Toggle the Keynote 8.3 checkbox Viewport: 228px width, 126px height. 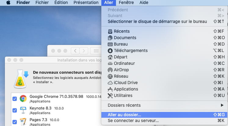[x=15, y=110]
